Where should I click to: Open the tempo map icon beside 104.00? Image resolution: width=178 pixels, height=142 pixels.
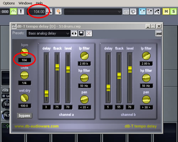coord(49,11)
